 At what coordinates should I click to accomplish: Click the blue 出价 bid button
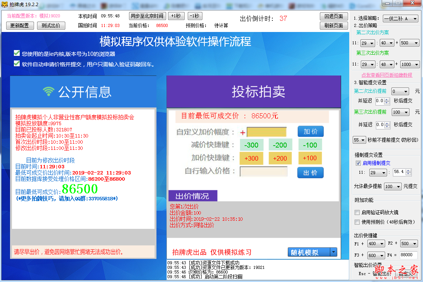click(x=310, y=173)
